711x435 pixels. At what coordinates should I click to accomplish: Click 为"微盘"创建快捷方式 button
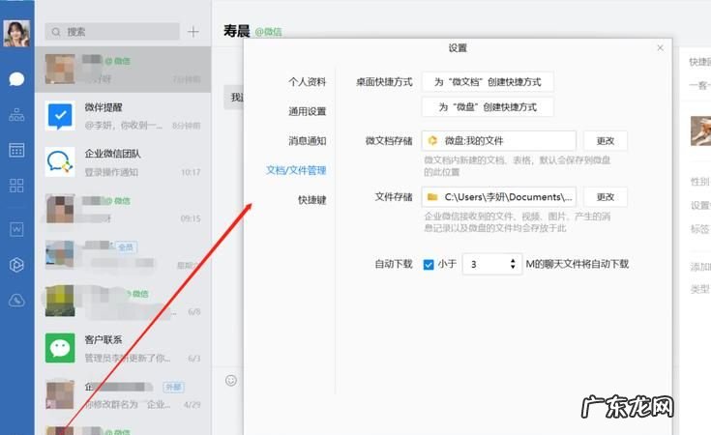pyautogui.click(x=488, y=107)
